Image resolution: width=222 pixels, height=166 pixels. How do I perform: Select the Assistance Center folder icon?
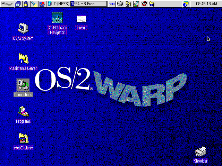23,62
